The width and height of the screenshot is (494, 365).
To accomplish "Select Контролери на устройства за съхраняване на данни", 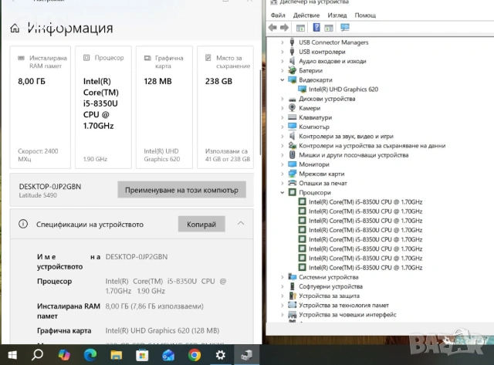I will pyautogui.click(x=372, y=146).
